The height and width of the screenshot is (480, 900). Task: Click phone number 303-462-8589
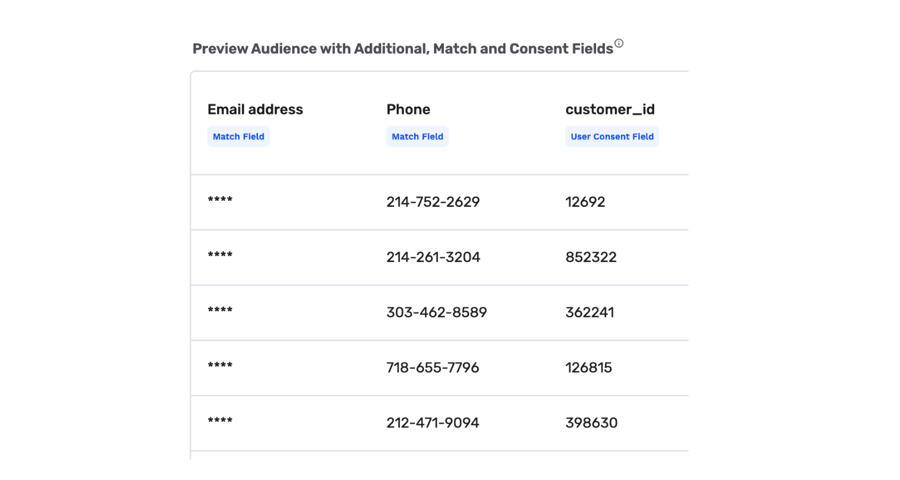(436, 312)
